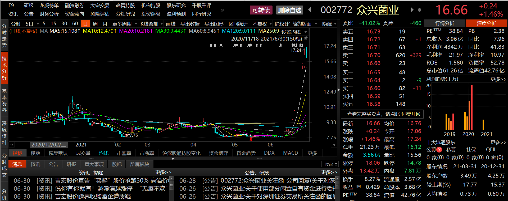Expand 更多>> in the 利润趋势 section
The width and height of the screenshot is (508, 201).
coord(498,79)
